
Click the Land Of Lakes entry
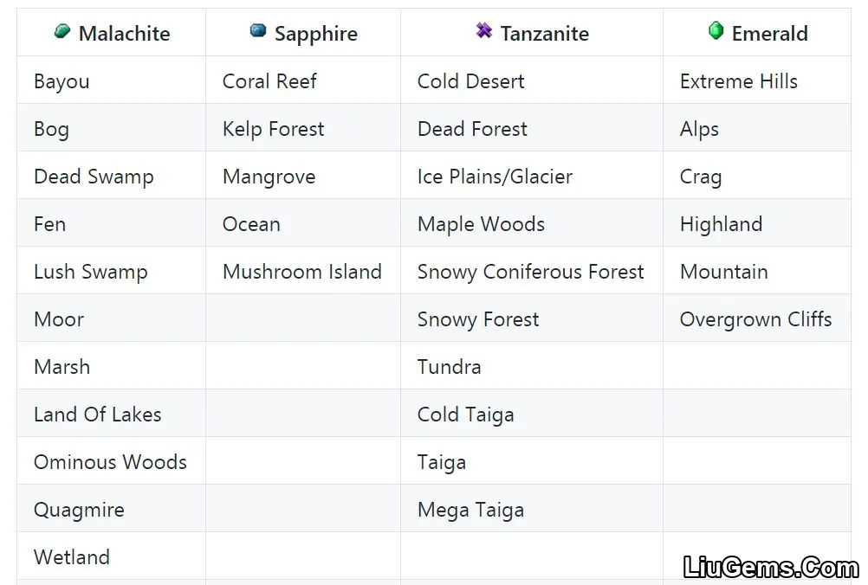click(97, 415)
